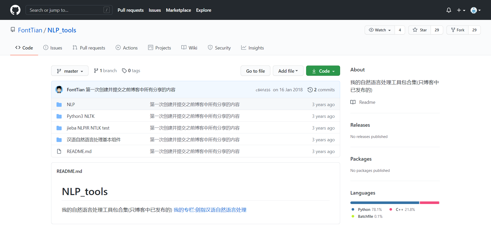Screen dimensions: 491x230
Task: Fork the repository
Action: (x=457, y=30)
